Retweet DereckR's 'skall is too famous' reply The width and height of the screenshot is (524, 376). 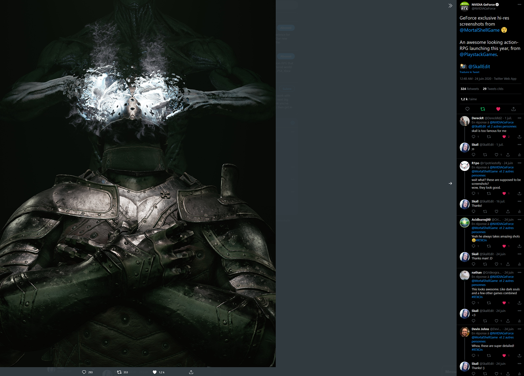pyautogui.click(x=489, y=137)
